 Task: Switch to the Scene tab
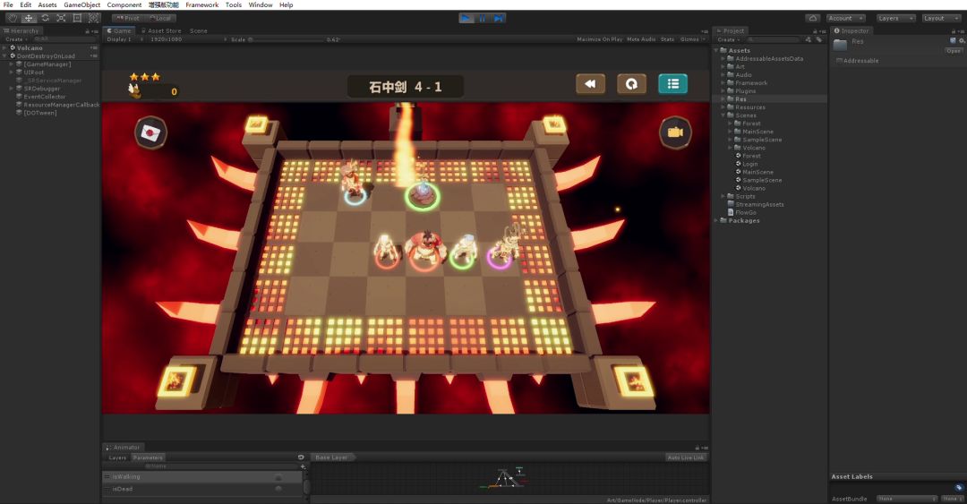tap(198, 30)
